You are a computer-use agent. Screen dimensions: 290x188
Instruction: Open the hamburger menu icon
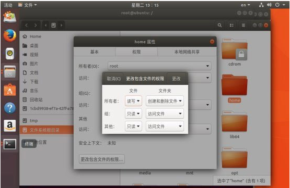click(243, 25)
